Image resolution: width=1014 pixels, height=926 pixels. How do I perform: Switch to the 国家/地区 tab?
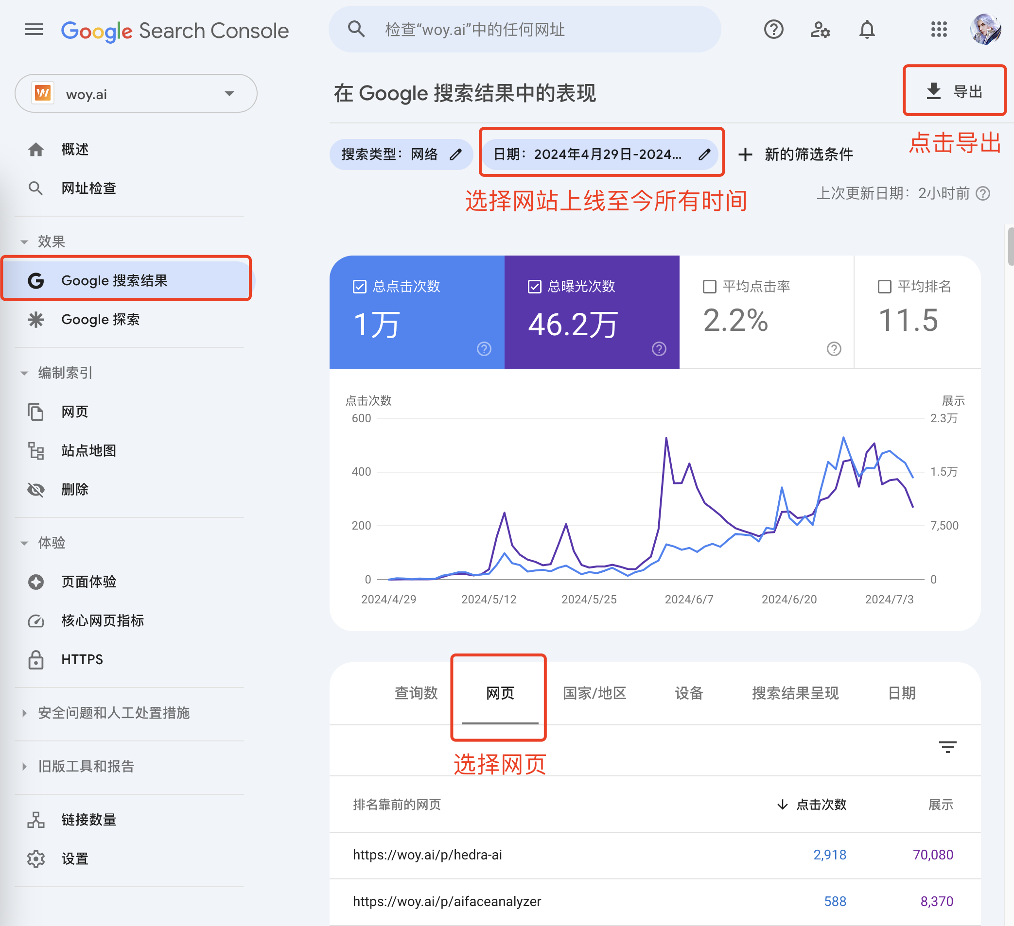(x=594, y=693)
